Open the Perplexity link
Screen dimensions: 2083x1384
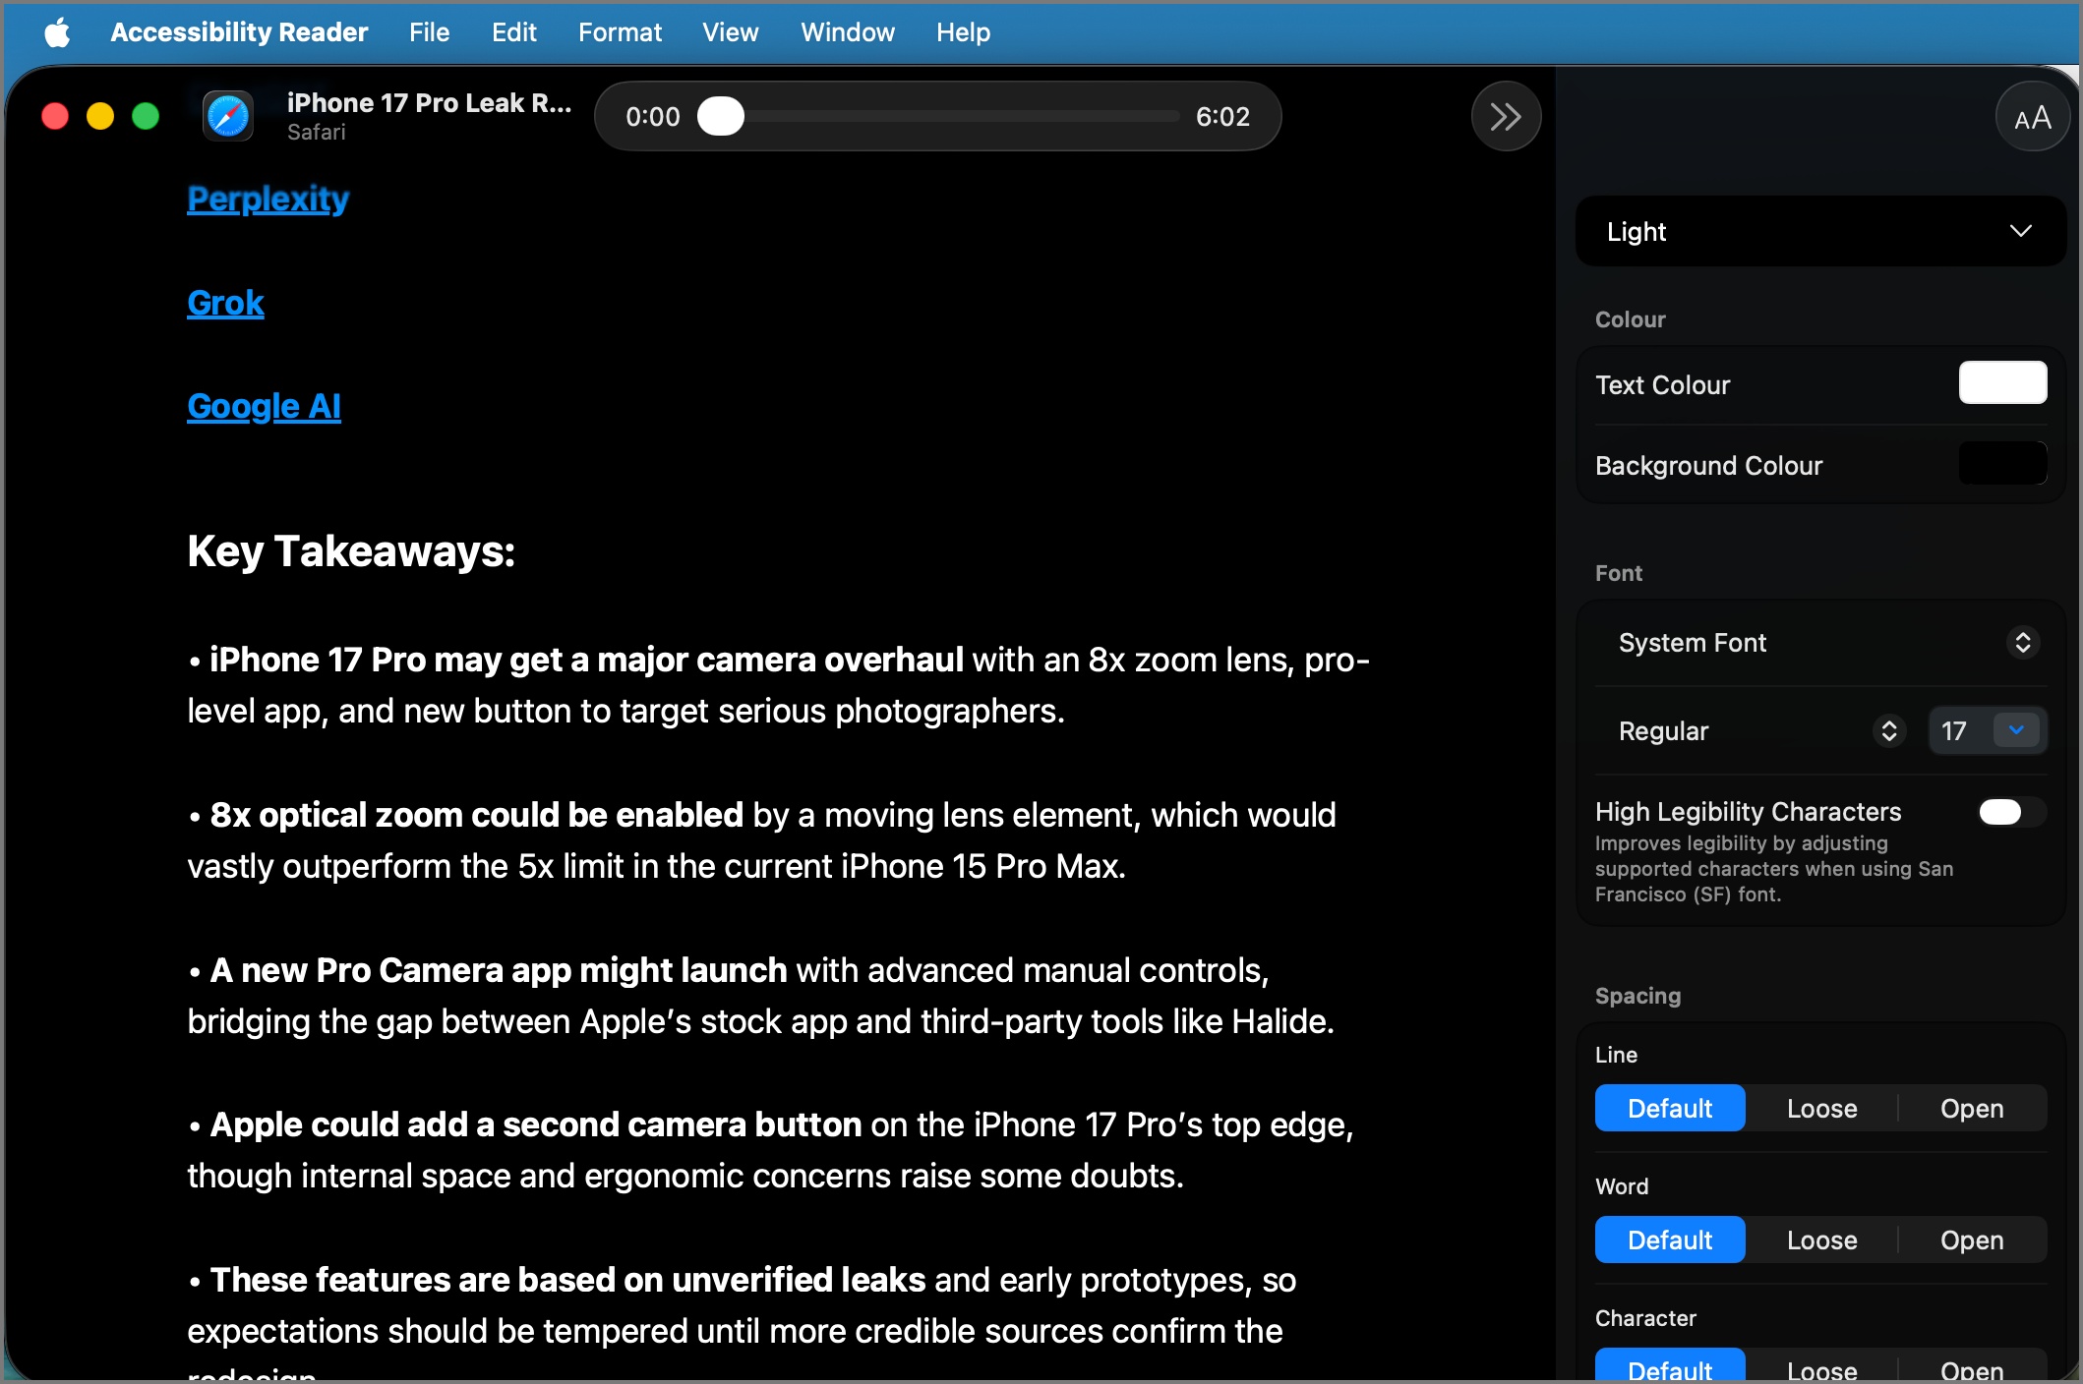click(x=268, y=200)
